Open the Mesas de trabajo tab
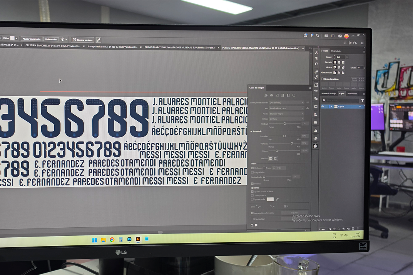The height and width of the screenshot is (275, 413). [x=329, y=93]
